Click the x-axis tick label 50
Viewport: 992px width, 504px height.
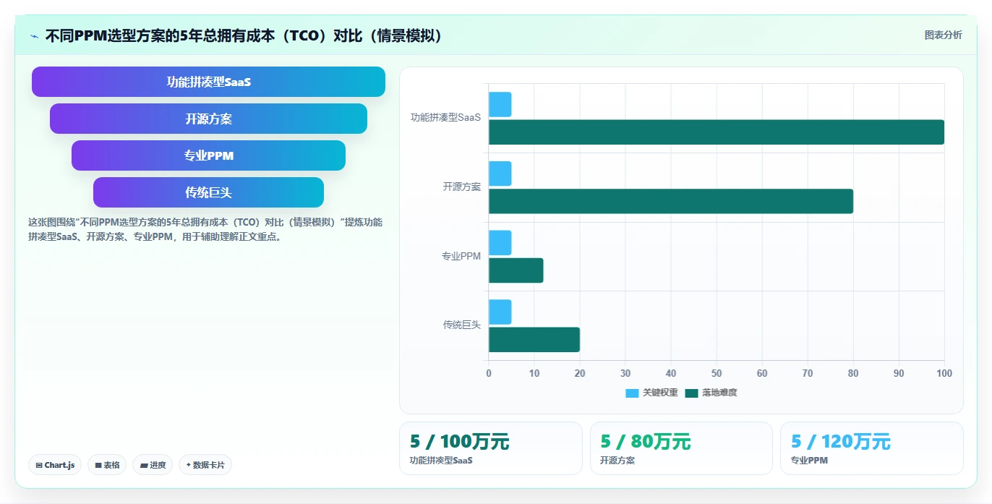717,373
